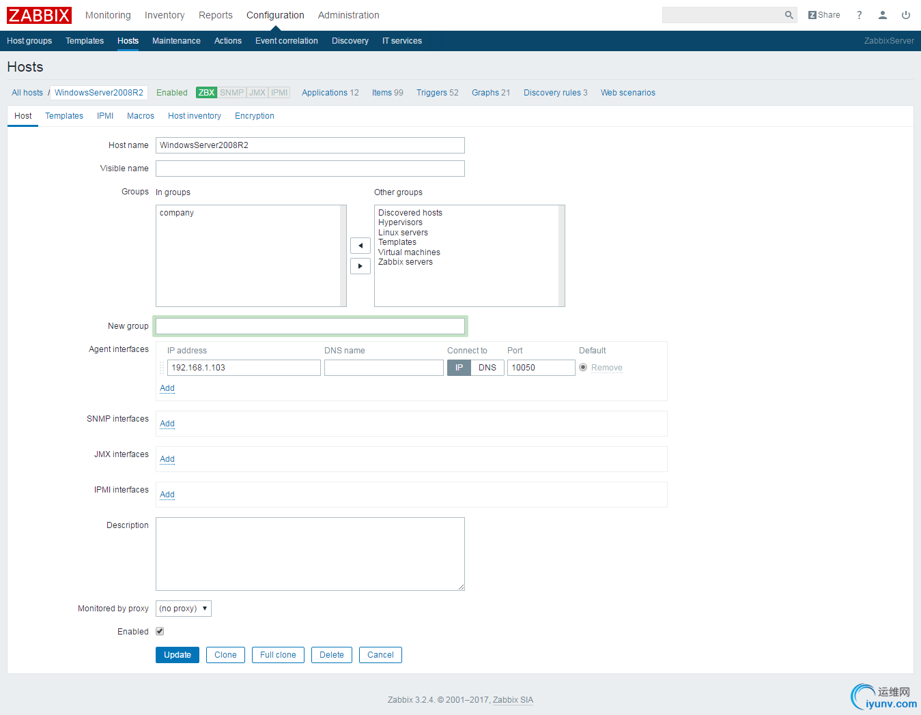Go to Discovery submenu
921x715 pixels.
[x=350, y=41]
